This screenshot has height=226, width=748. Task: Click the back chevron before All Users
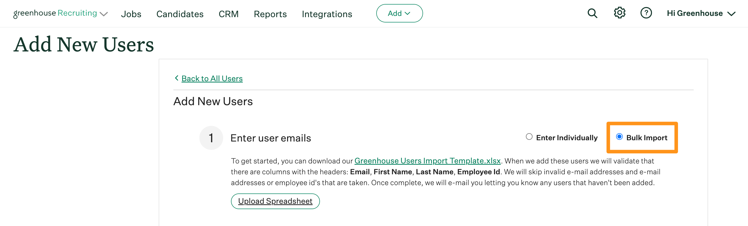[x=176, y=78]
